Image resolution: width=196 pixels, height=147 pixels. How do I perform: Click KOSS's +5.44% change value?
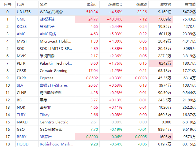116,27
